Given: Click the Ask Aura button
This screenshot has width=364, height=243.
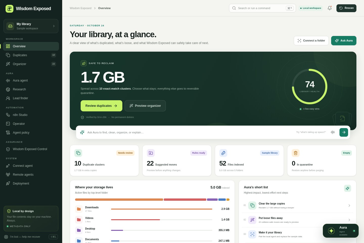Looking at the screenshot, I should 344,40.
